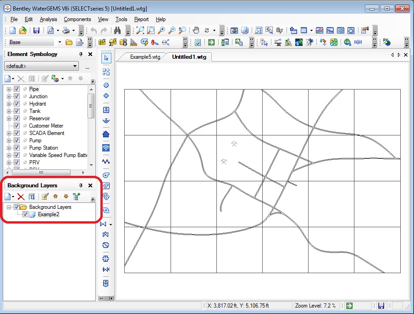Click the binoculars Find icon
414x314 pixels.
117,31
